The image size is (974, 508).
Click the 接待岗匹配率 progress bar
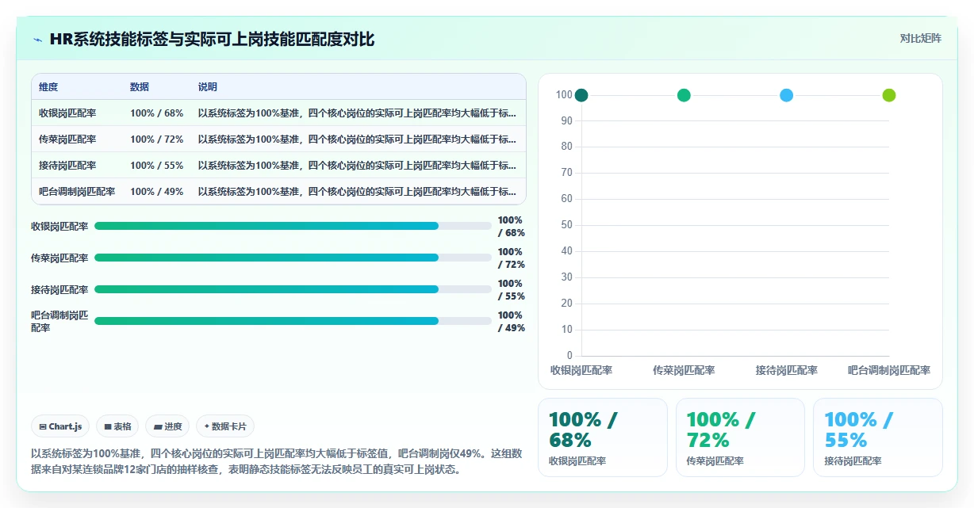point(293,289)
